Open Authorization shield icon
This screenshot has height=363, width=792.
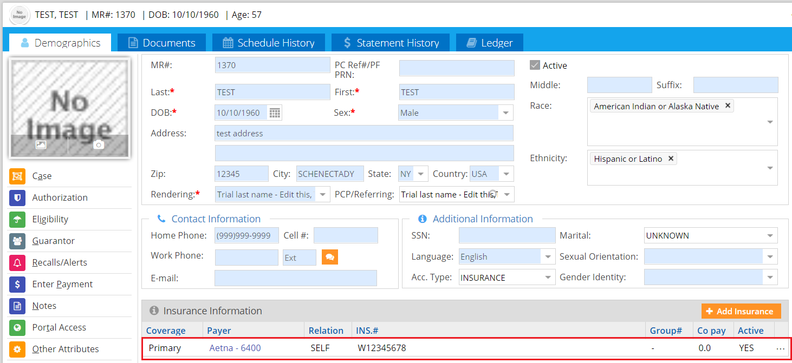click(x=17, y=198)
